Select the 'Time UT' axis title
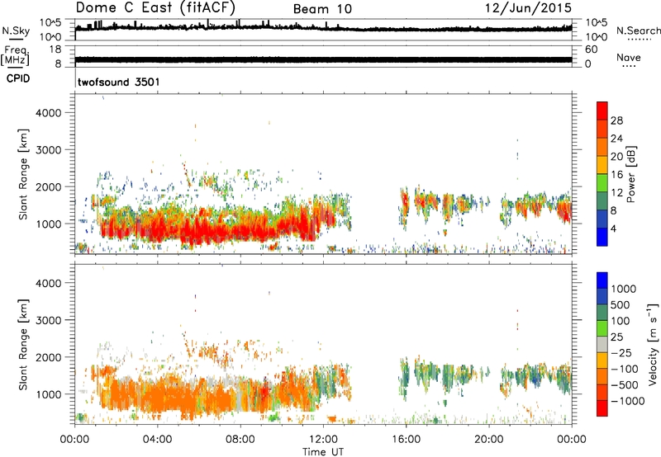Image resolution: width=661 pixels, height=457 pixels. click(323, 452)
